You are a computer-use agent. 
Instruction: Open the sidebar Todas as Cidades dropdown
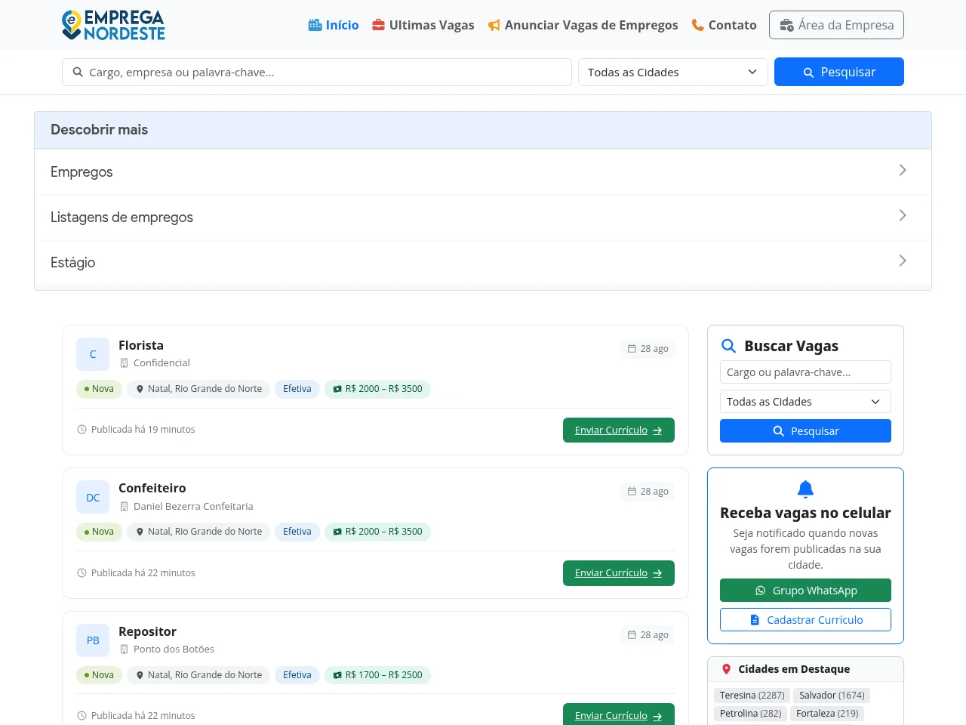pos(805,402)
